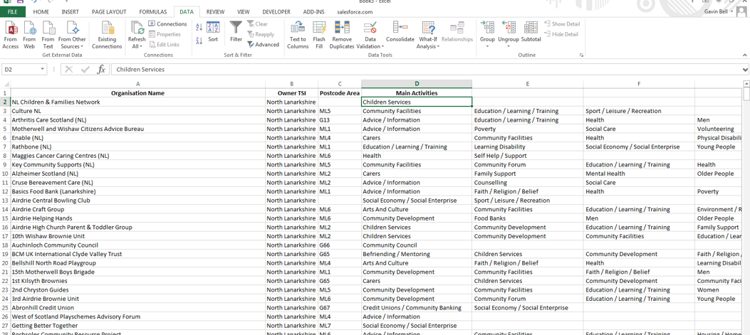
Task: Click the vertical scrollbar up arrow
Action: pos(746,84)
